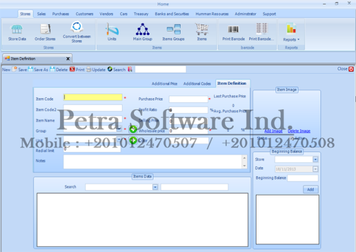Click New on the toolbar
The height and width of the screenshot is (252, 356).
pyautogui.click(x=7, y=70)
